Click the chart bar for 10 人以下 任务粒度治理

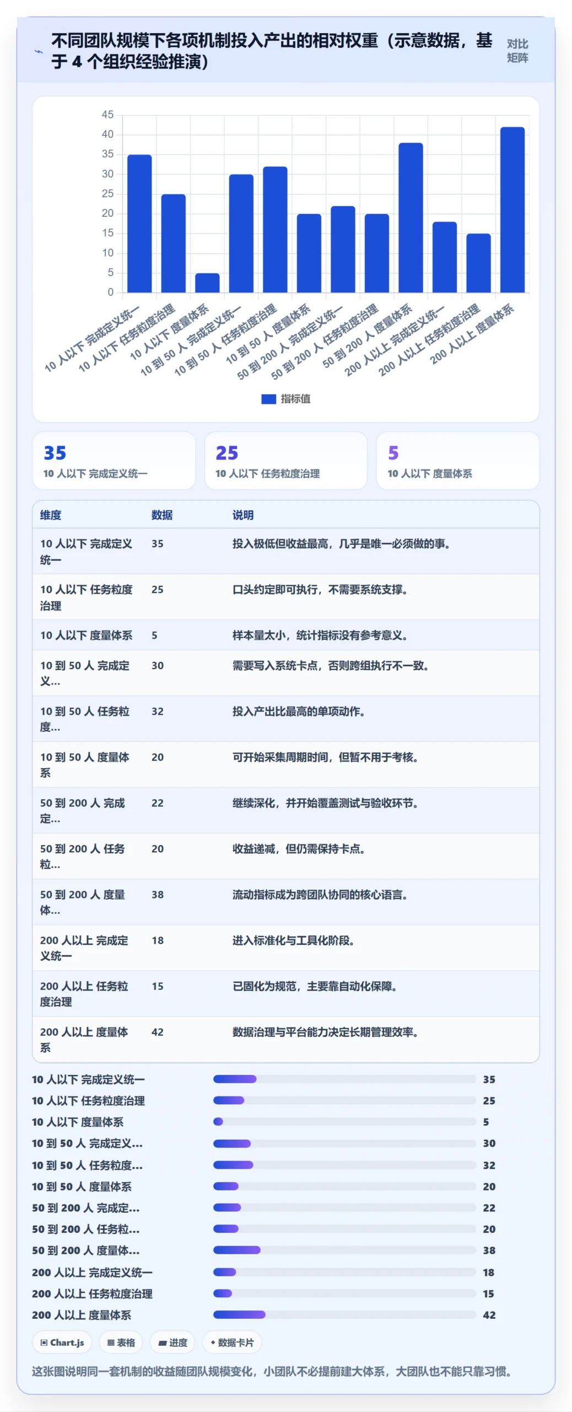click(173, 243)
